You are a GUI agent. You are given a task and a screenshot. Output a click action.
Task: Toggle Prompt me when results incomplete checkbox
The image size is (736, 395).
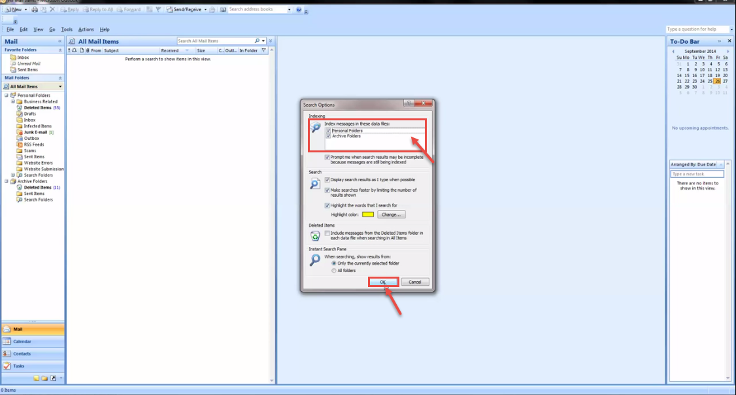(327, 158)
